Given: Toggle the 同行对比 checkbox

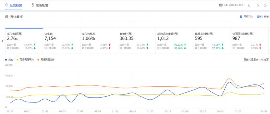Looking at the screenshot, I should click(241, 16).
